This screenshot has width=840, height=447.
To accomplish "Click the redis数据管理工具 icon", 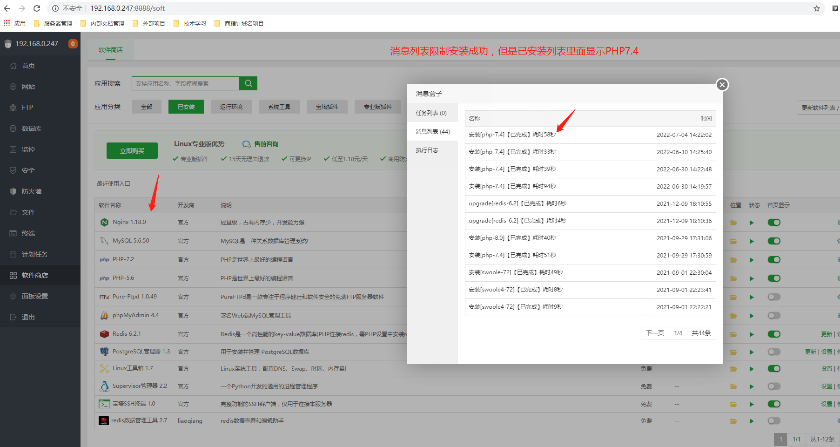I will [x=104, y=420].
